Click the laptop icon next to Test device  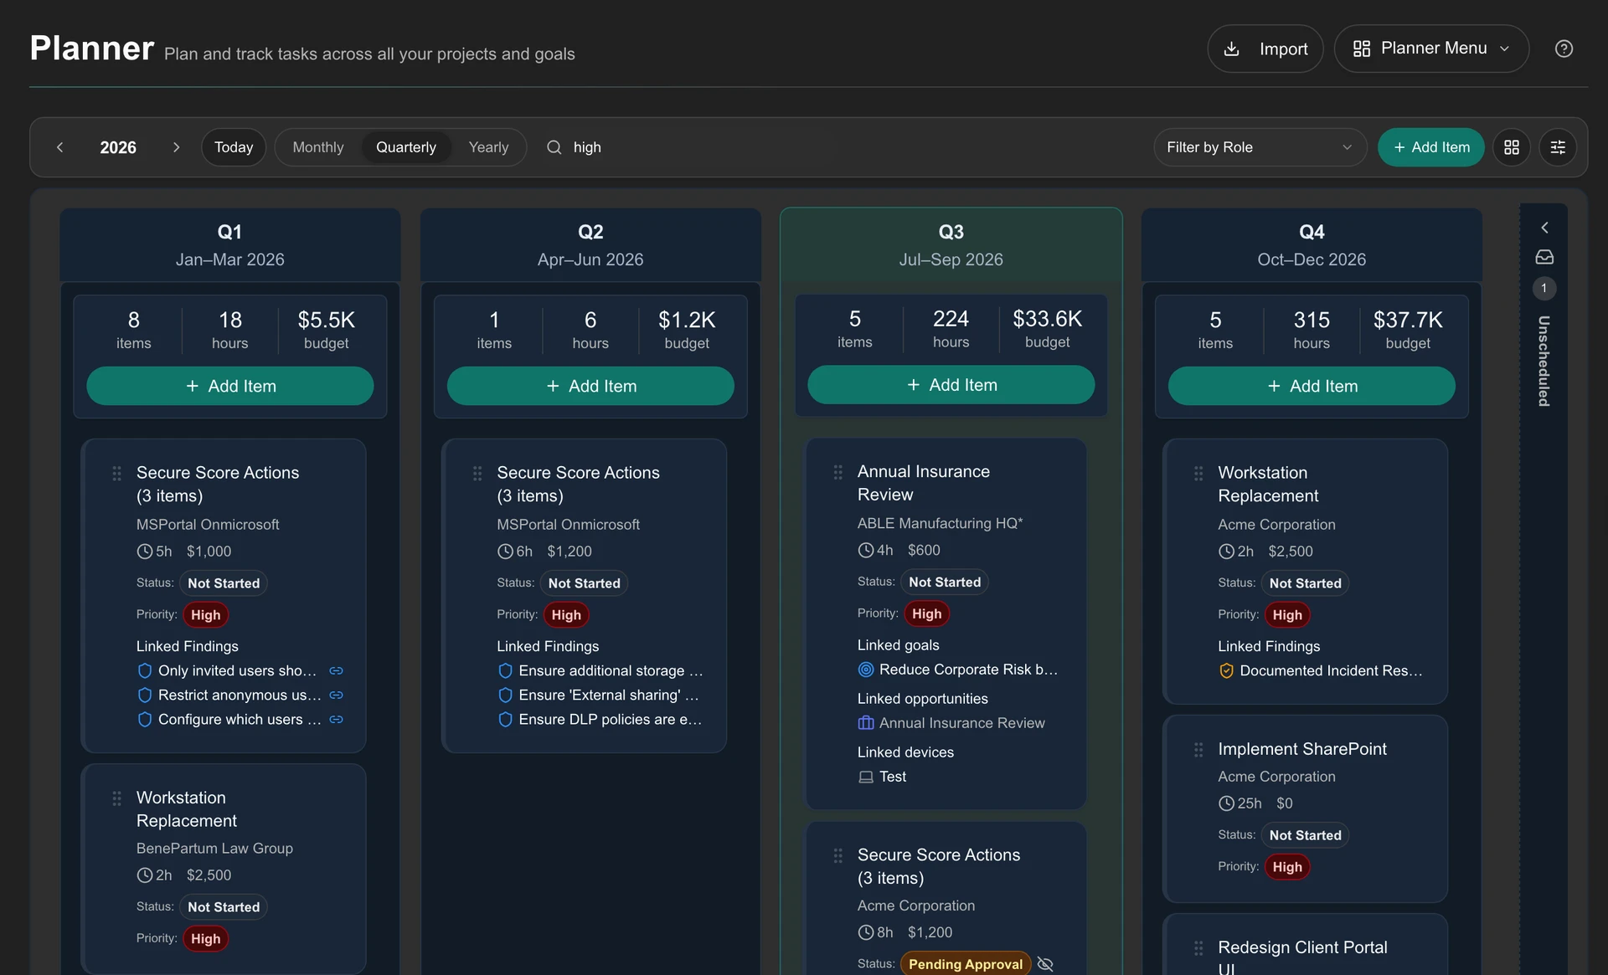point(866,777)
